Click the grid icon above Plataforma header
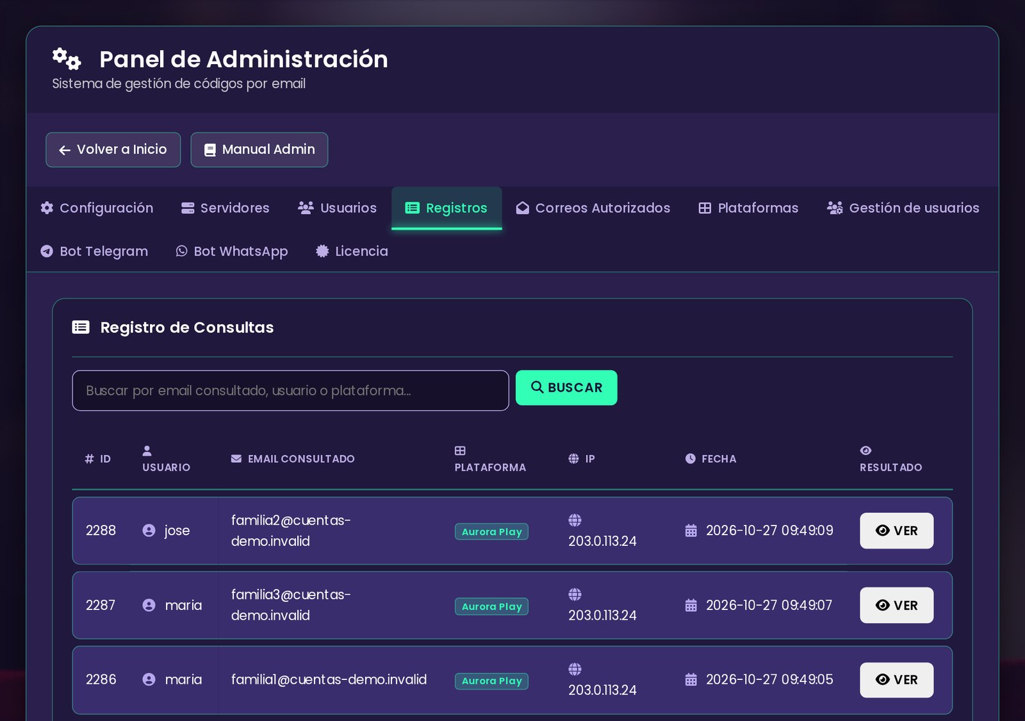Image resolution: width=1025 pixels, height=721 pixels. pos(460,451)
